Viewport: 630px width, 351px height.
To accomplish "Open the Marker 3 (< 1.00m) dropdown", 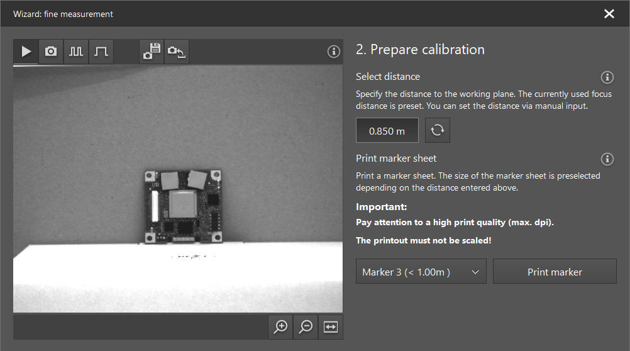I will 421,271.
